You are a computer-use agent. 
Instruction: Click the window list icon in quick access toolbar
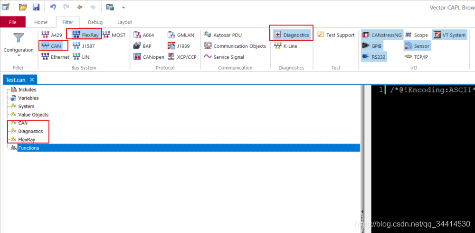(x=110, y=7)
